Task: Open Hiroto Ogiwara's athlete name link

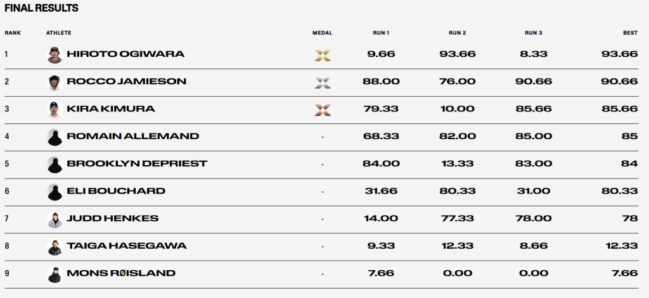Action: [x=125, y=54]
